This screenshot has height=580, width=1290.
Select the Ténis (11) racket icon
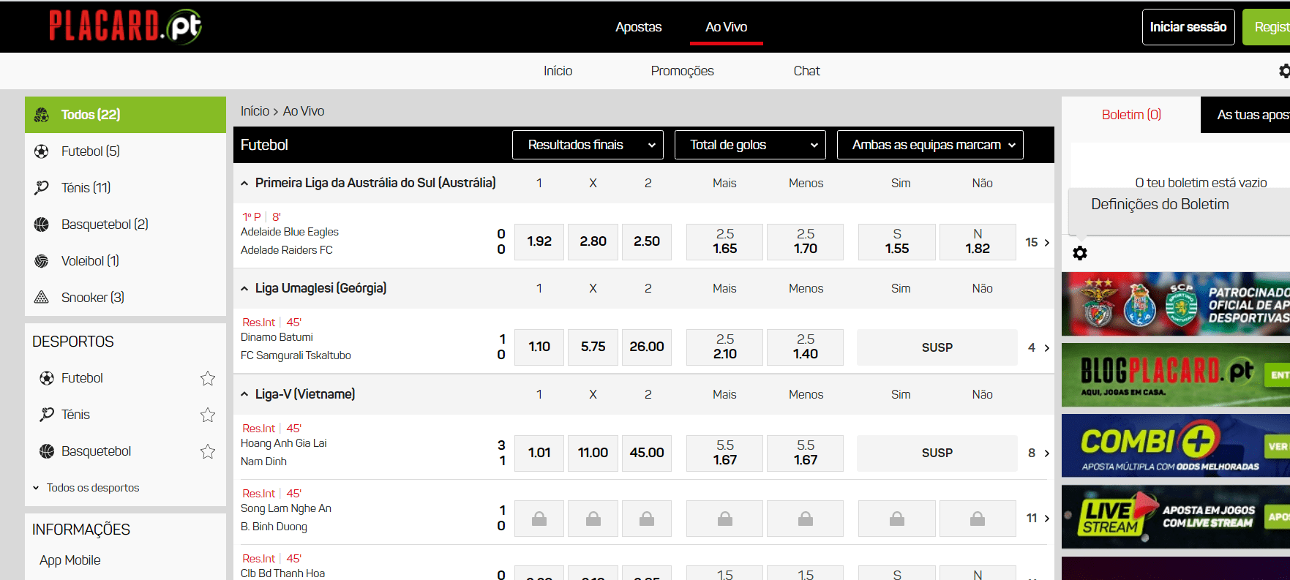click(42, 188)
